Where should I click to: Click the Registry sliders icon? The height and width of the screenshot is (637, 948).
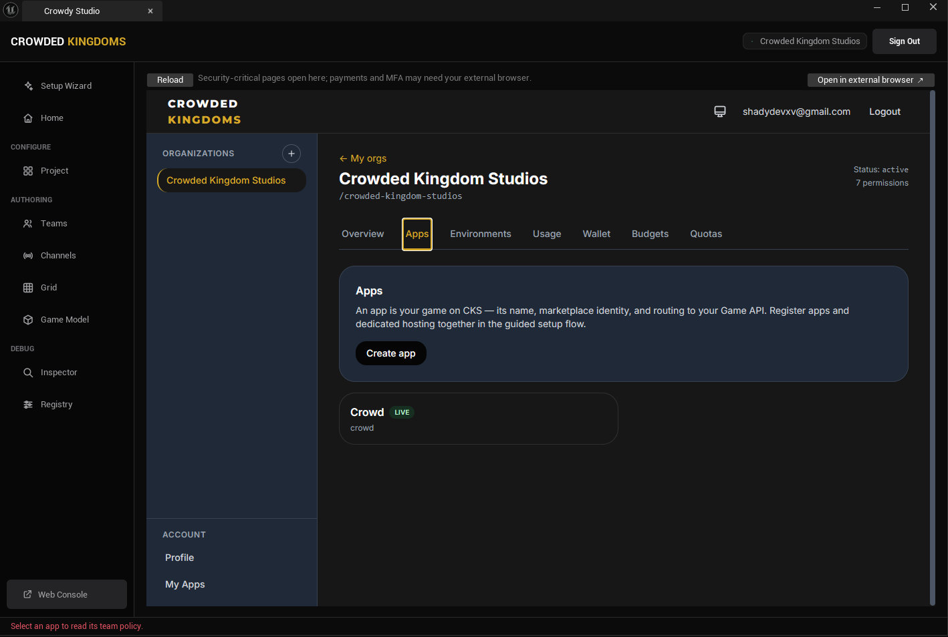click(x=28, y=405)
